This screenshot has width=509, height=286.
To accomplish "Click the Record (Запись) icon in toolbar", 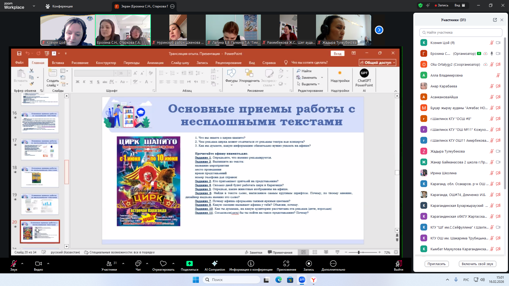I will (x=309, y=263).
